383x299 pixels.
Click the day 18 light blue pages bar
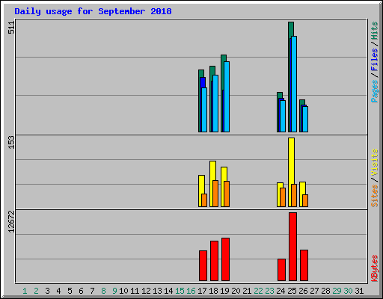(215, 103)
